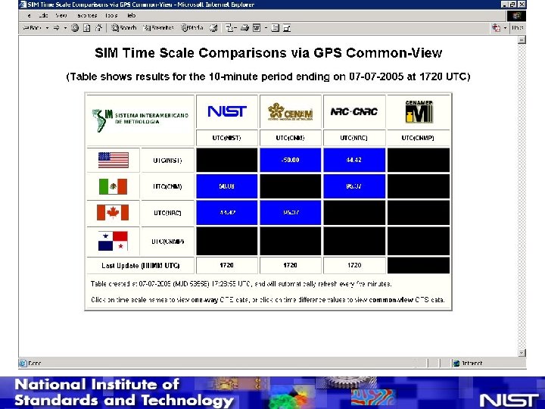Stop loading with the Stop icon
545x409 pixels.
click(75, 28)
